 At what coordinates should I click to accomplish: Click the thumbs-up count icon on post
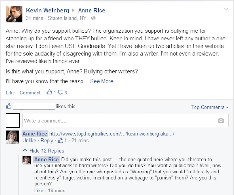coord(49,93)
